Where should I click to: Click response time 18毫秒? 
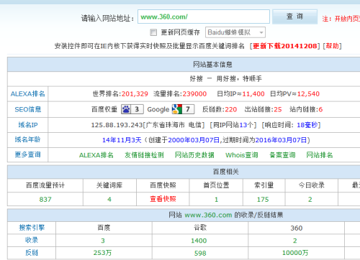[x=307, y=125]
